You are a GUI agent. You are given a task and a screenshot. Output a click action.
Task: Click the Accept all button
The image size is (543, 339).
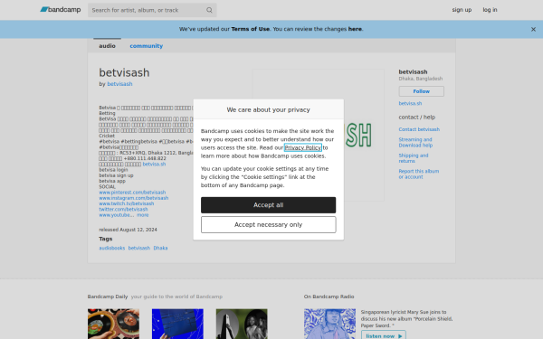pyautogui.click(x=269, y=205)
